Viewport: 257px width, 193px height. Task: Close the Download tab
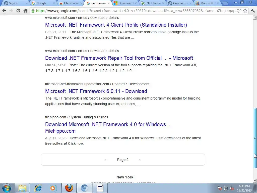click(x=136, y=3)
